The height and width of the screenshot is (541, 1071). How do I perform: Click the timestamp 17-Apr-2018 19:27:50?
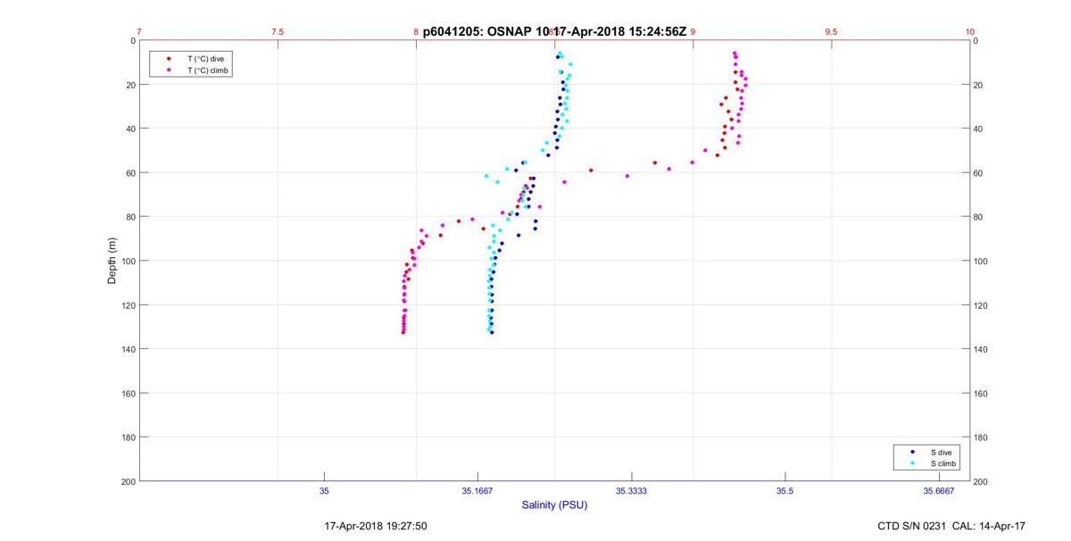tap(375, 527)
